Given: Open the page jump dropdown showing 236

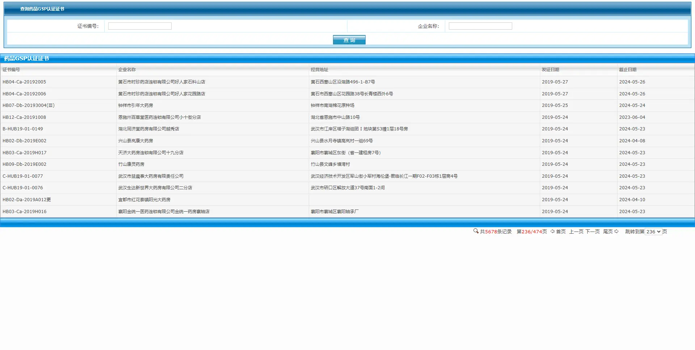Looking at the screenshot, I should point(653,232).
